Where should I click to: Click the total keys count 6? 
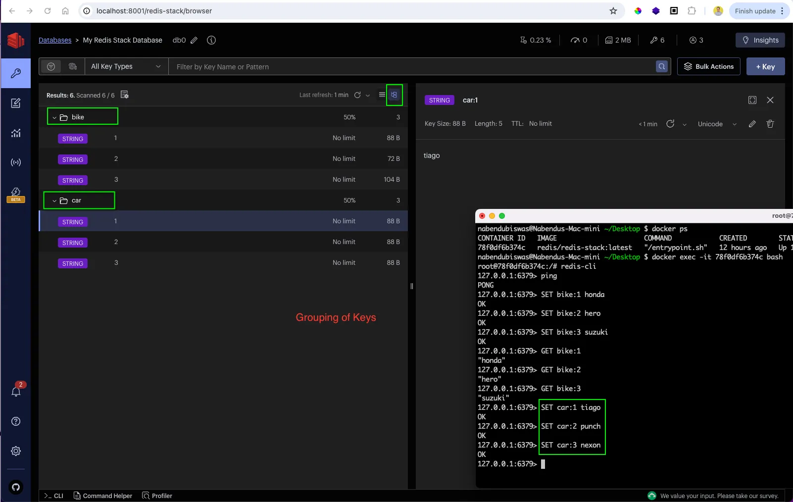pos(657,40)
